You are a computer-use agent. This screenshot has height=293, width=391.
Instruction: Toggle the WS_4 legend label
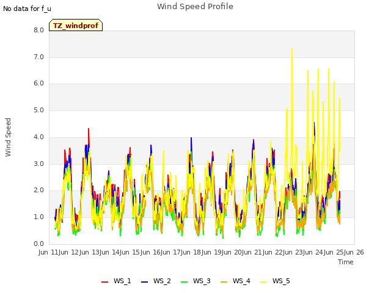tap(241, 281)
